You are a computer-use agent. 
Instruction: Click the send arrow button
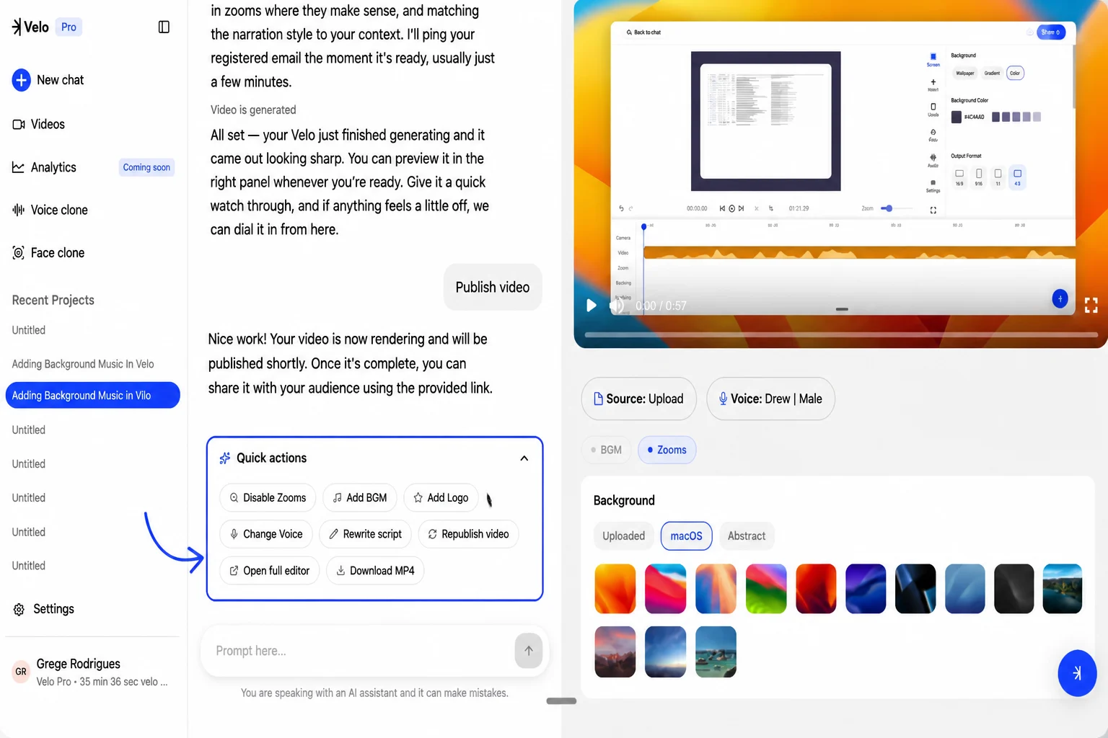pos(529,651)
